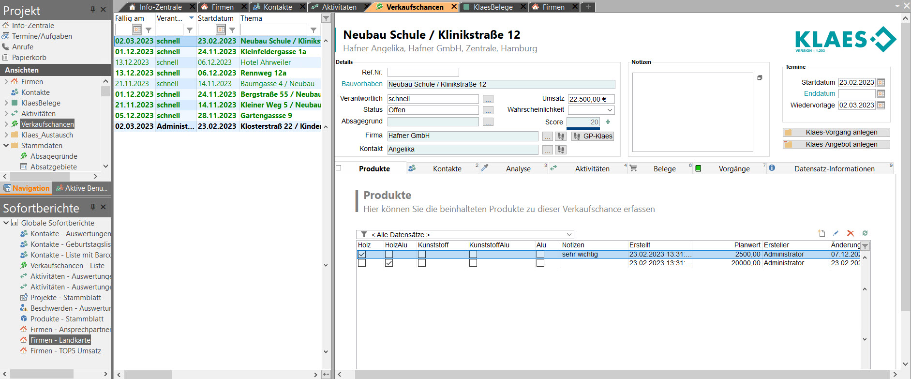The image size is (911, 379).
Task: Click Klaes-Angebot anlegen button
Action: (x=836, y=144)
